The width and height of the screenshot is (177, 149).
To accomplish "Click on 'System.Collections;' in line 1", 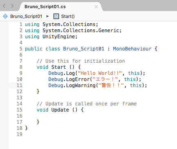I will tap(70, 24).
